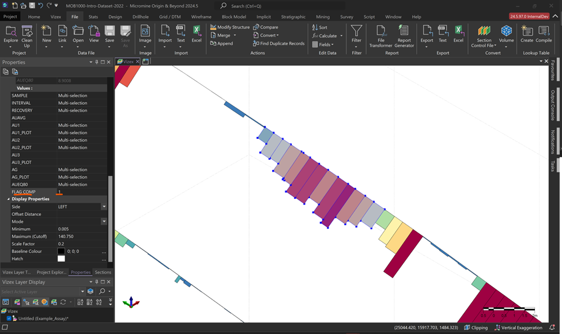This screenshot has height=334, width=562.
Task: Expand the Mode dropdown in Display Properties
Action: tap(104, 222)
